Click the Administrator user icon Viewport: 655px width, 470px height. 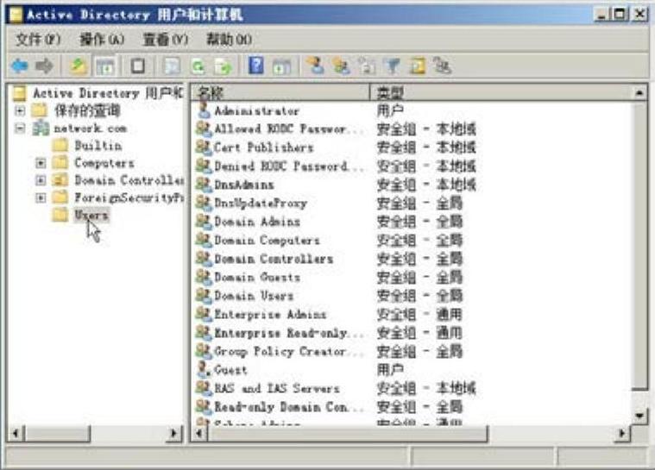204,110
